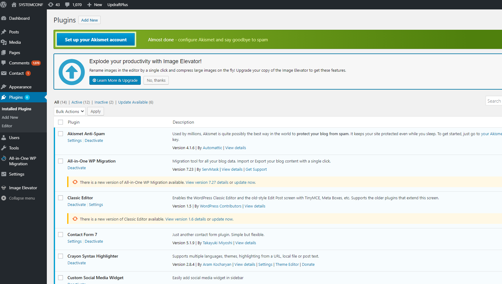502x284 pixels.
Task: Click the Pages icon in sidebar
Action: pyautogui.click(x=4, y=53)
